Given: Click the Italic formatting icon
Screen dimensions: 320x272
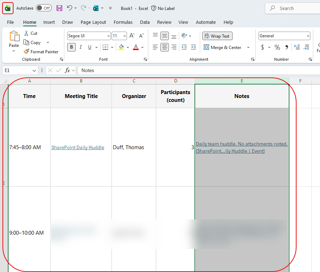Looking at the screenshot, I should pos(81,47).
